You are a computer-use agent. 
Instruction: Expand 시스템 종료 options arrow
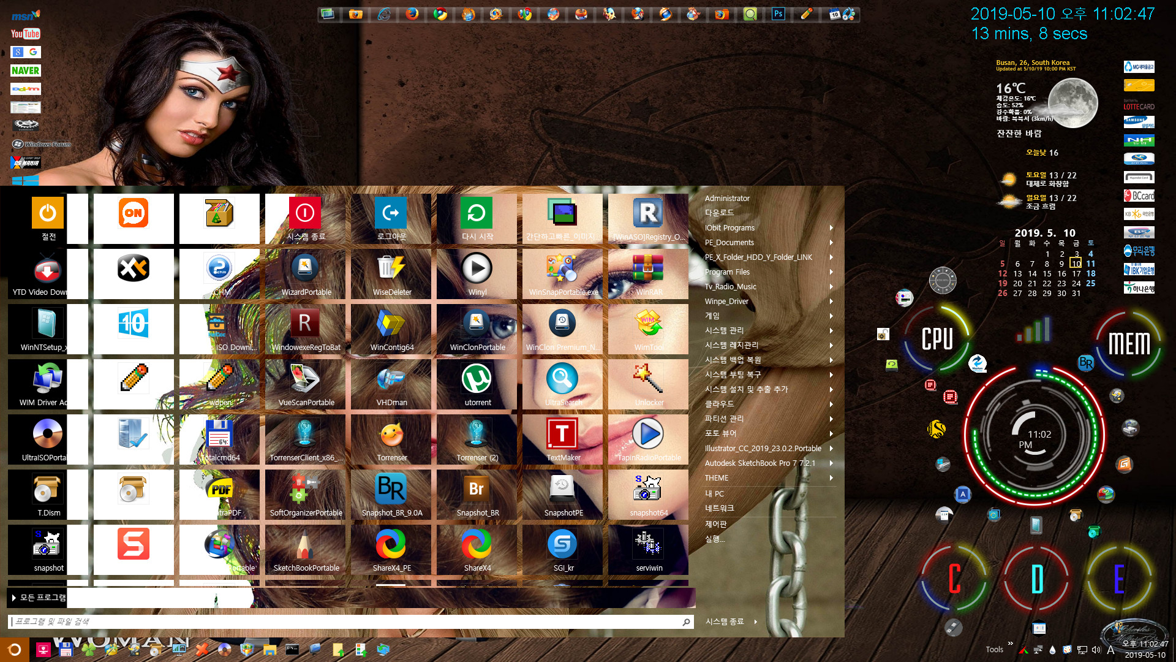click(756, 622)
